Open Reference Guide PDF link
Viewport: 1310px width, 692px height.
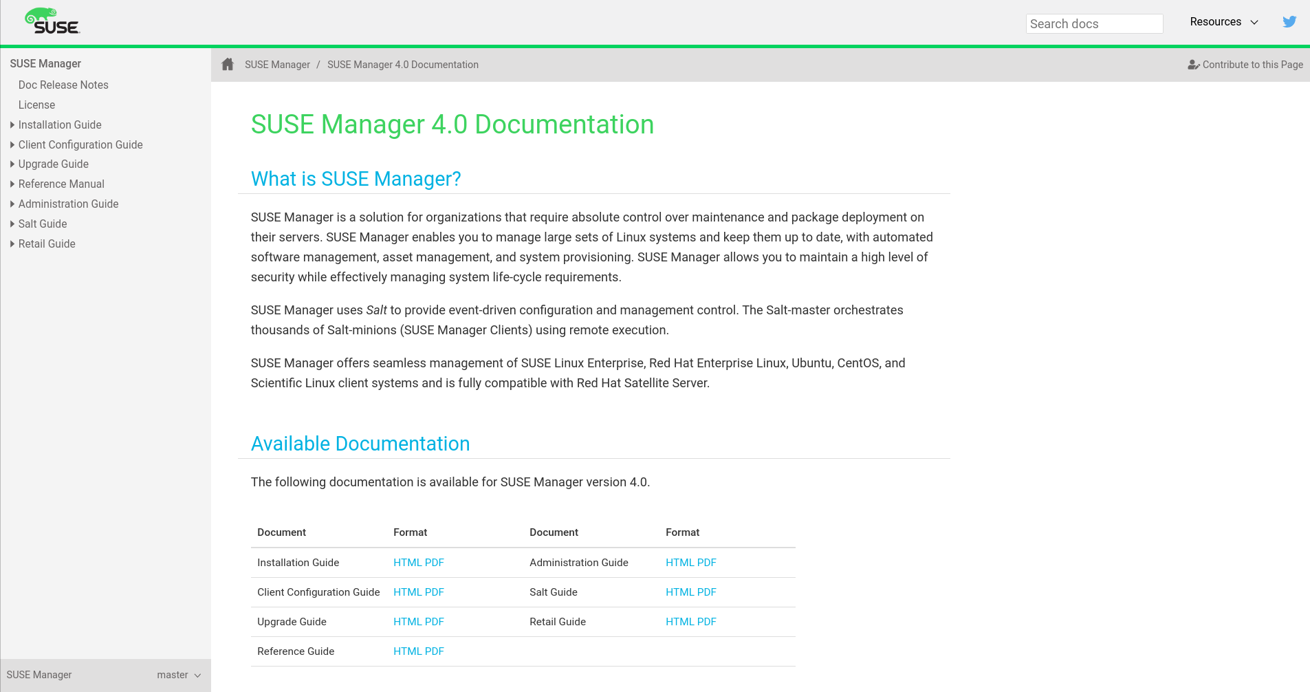point(434,651)
